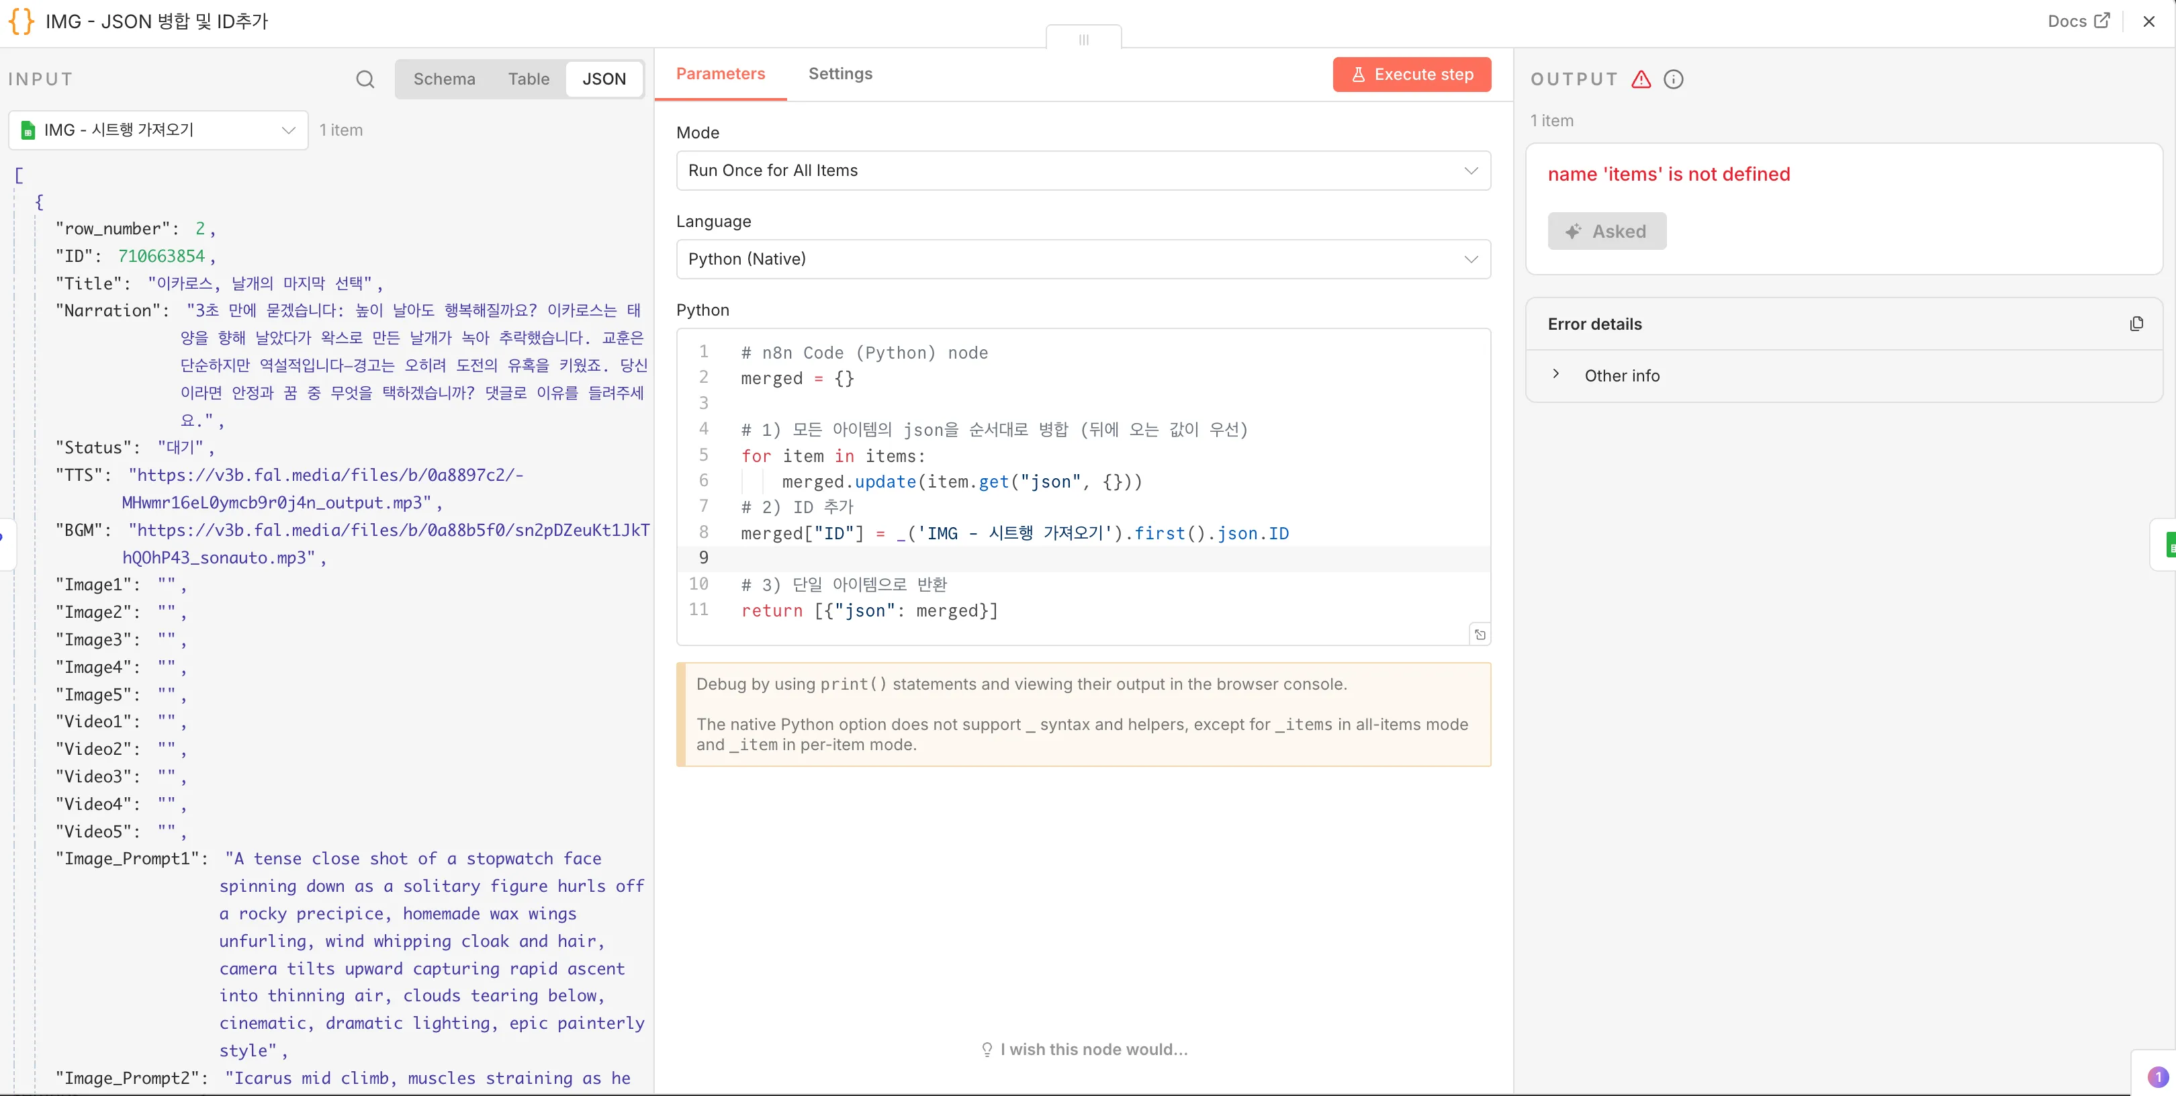The image size is (2176, 1096).
Task: Click the Execute step button
Action: [x=1410, y=75]
